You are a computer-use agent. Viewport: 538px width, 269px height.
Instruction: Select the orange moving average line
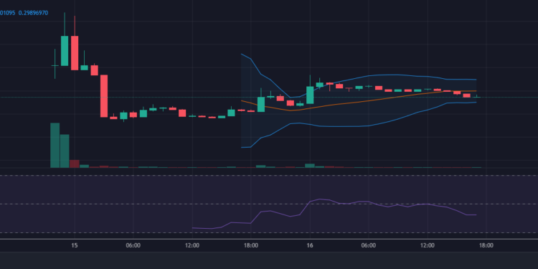359,102
